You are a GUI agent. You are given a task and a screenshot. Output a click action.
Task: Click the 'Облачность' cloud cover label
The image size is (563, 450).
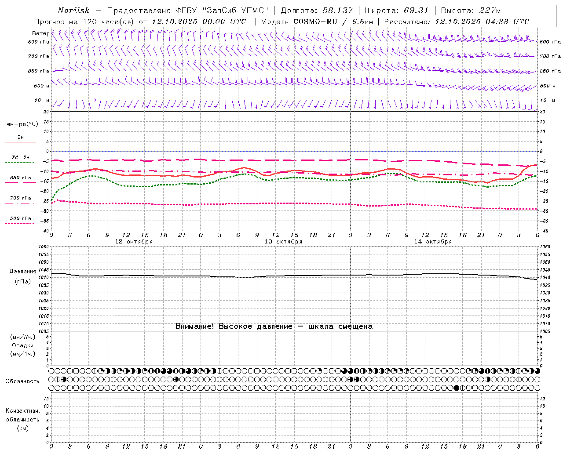tap(22, 381)
